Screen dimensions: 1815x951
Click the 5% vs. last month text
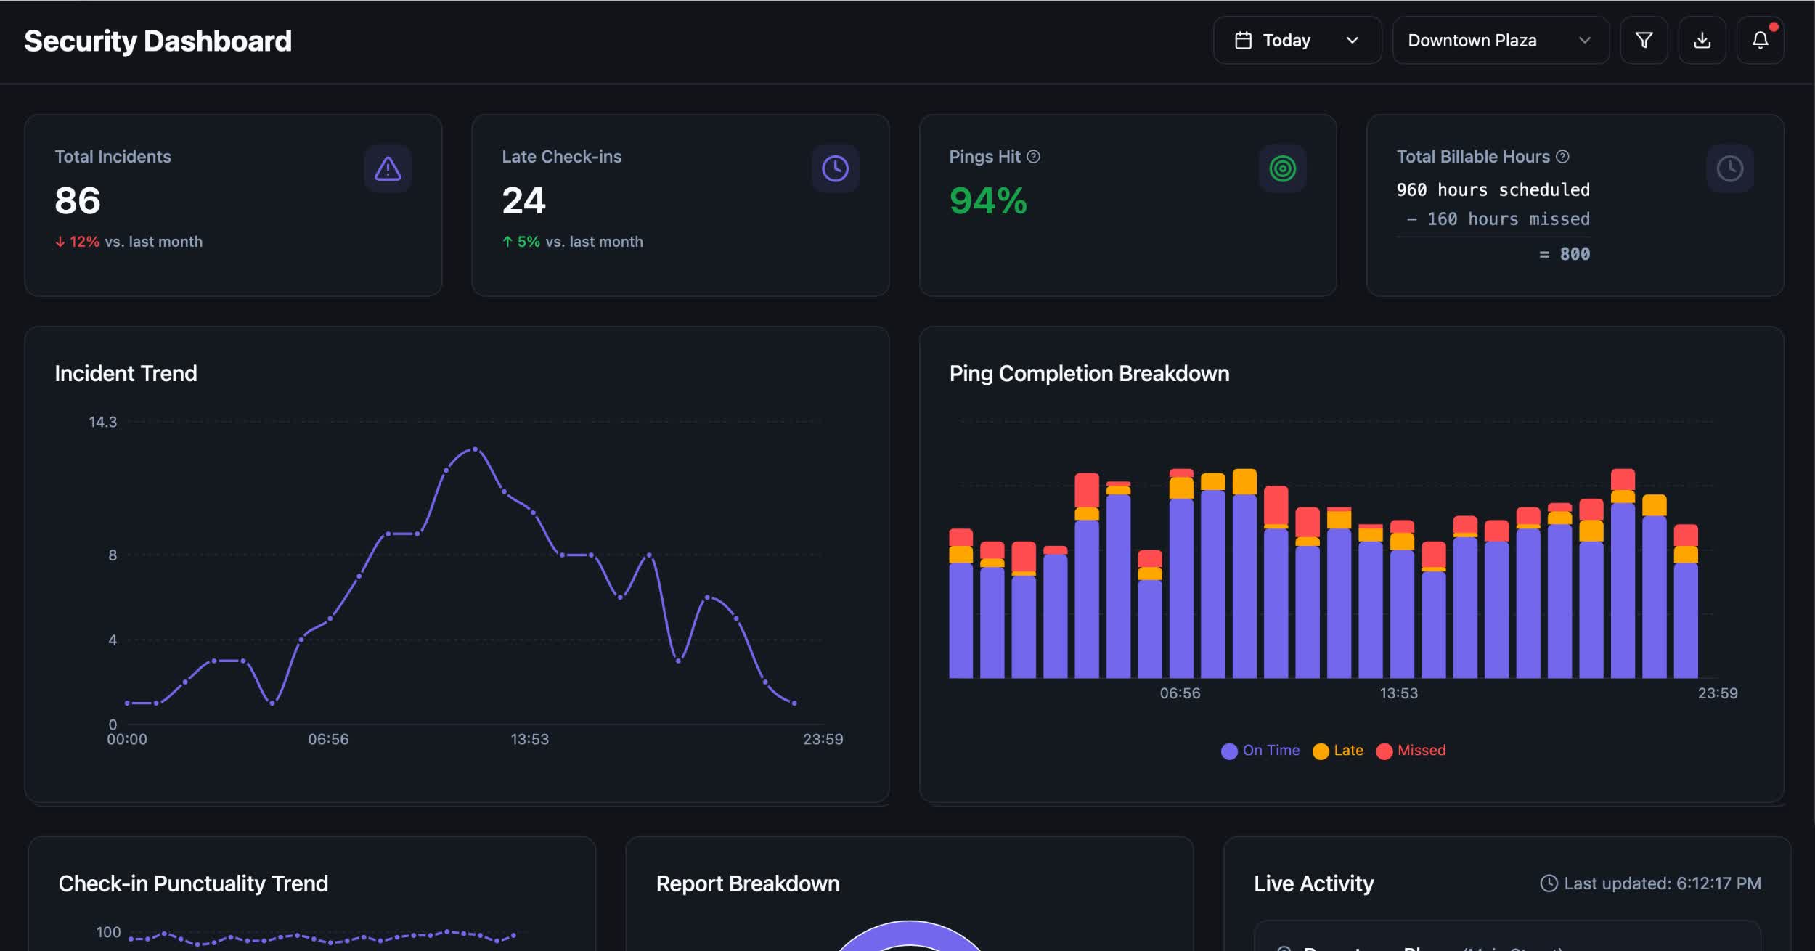(572, 242)
